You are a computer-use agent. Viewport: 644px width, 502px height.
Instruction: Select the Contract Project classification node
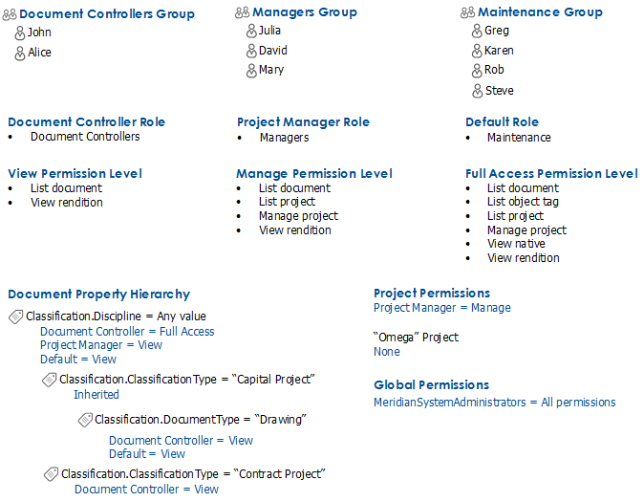(193, 474)
